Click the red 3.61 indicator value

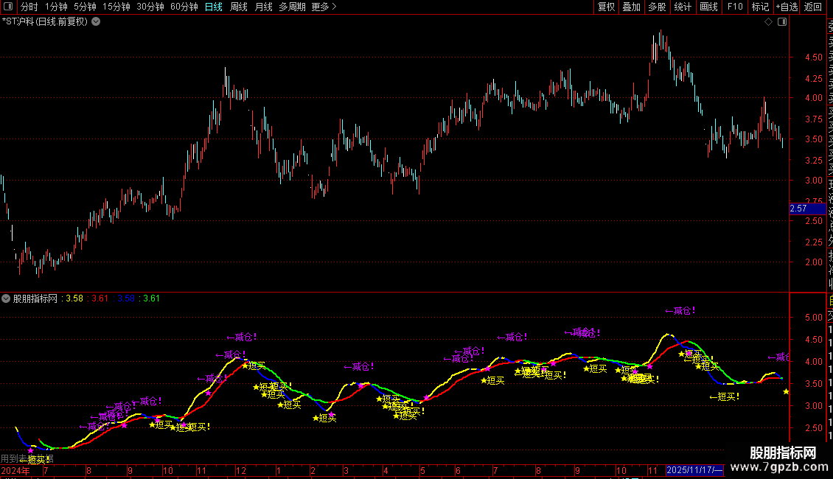(100, 298)
